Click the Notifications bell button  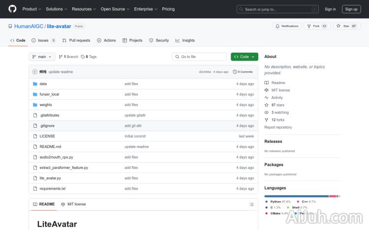point(286,26)
